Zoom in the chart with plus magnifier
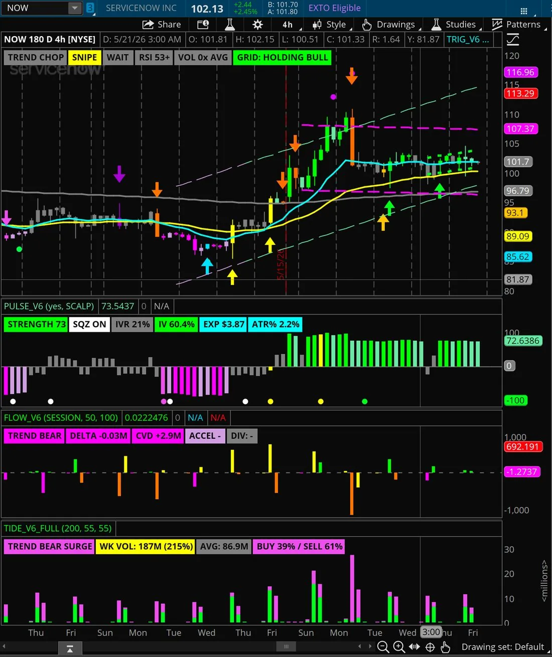 (x=399, y=647)
